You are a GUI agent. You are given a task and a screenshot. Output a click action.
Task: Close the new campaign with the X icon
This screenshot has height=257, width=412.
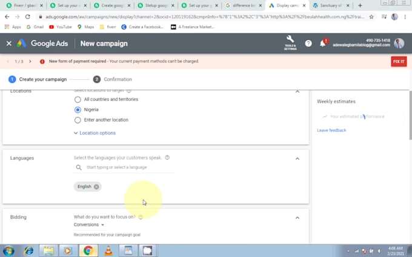[9, 44]
